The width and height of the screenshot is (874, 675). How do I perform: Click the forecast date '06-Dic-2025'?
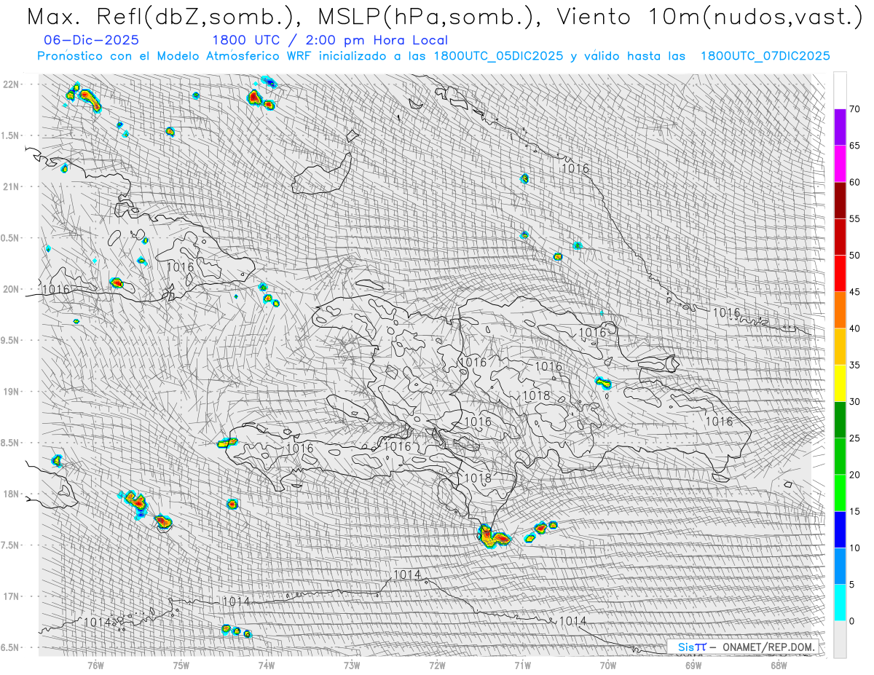(x=91, y=40)
